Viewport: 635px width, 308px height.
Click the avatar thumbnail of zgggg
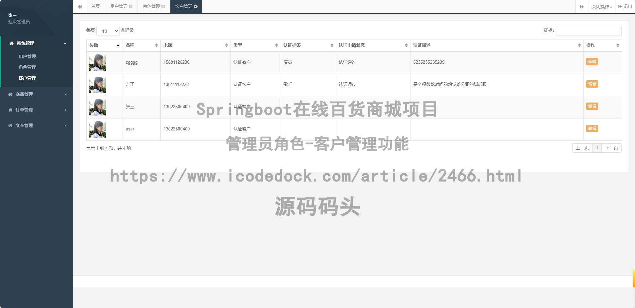coord(98,63)
